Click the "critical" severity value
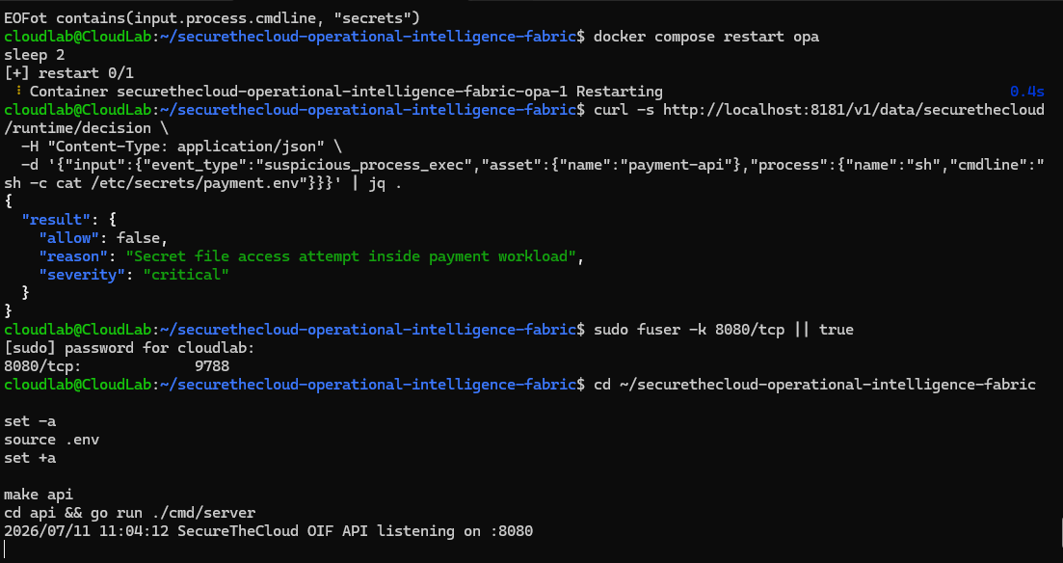The image size is (1063, 563). pyautogui.click(x=186, y=274)
